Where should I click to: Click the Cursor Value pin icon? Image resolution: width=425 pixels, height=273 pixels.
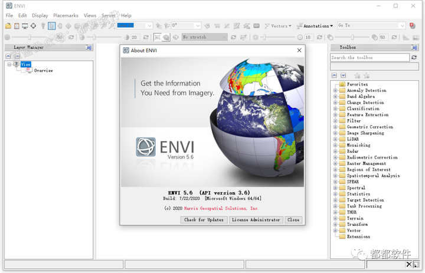click(43, 26)
